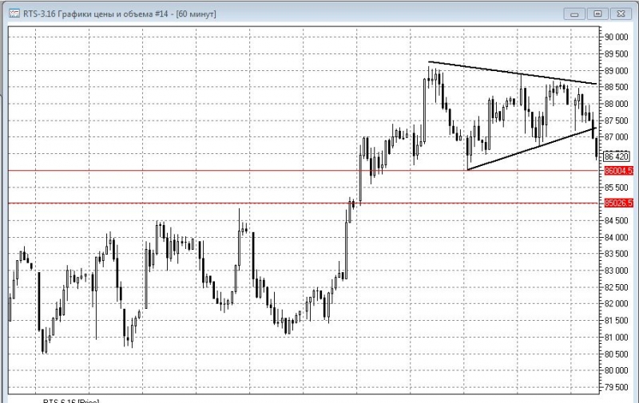639x403 pixels.
Task: Click the 85 500 price axis label
Action: tap(616, 188)
